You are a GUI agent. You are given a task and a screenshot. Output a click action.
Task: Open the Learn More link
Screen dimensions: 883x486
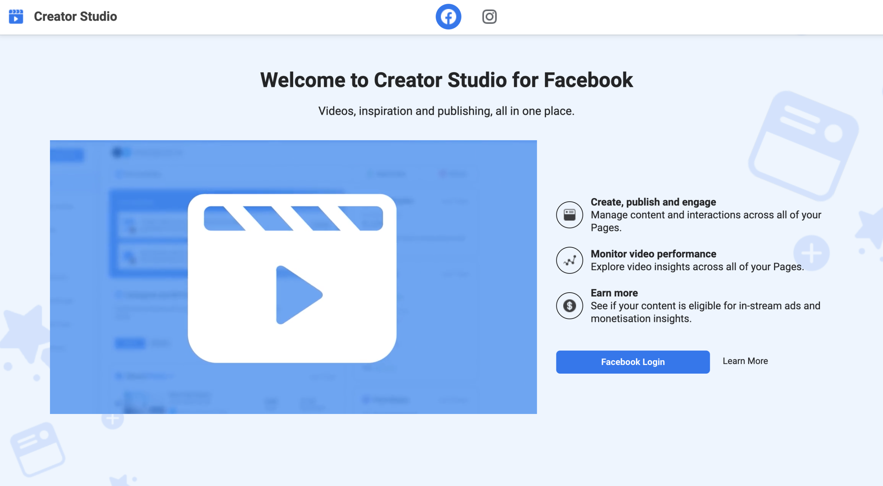(x=745, y=361)
